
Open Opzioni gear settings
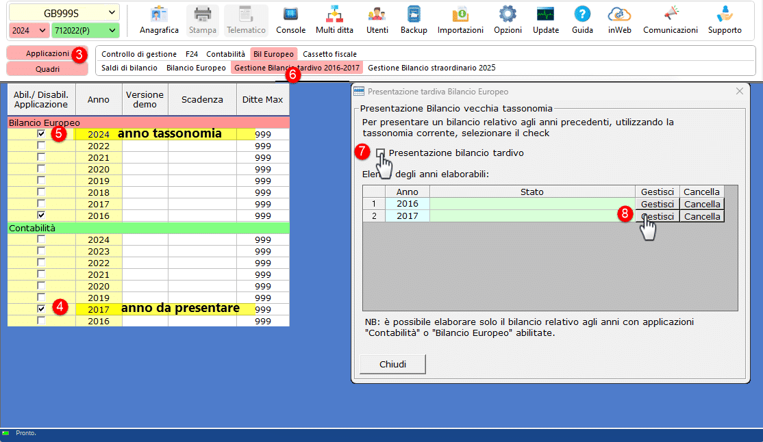508,20
